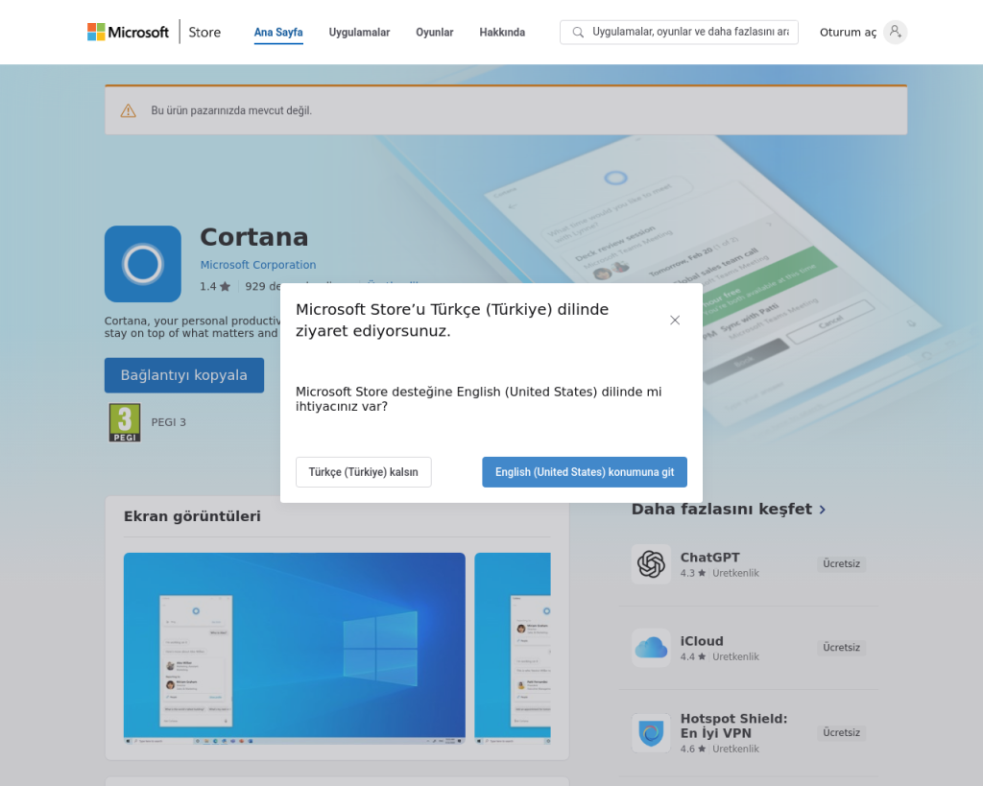
Task: Click PEGI 3 label text
Action: coord(169,422)
